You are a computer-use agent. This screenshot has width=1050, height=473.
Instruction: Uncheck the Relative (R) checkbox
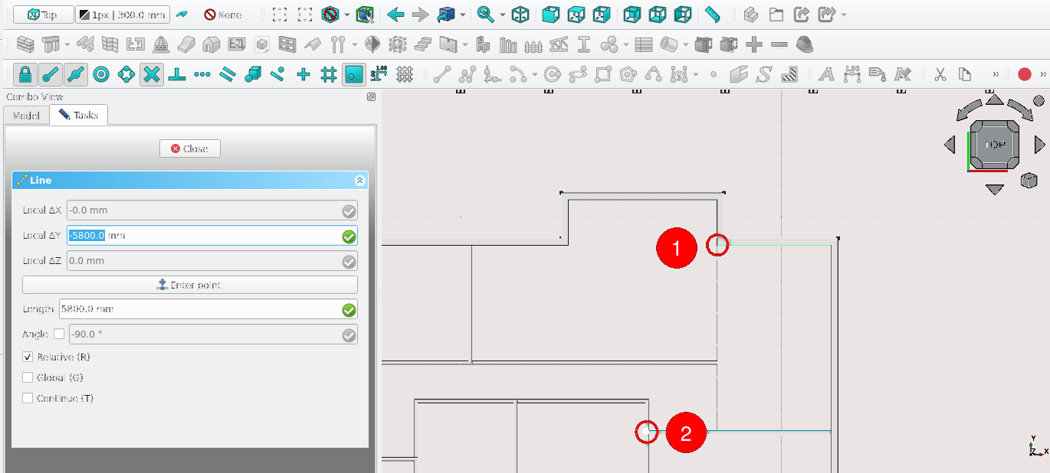point(28,357)
